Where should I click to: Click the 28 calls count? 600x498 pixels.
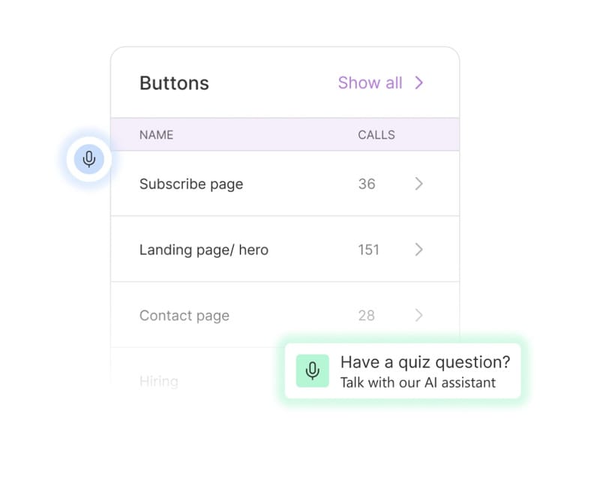(x=366, y=316)
